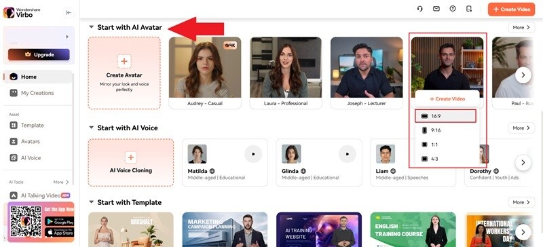
Task: Show next templates with the arrow button
Action: pyautogui.click(x=523, y=232)
